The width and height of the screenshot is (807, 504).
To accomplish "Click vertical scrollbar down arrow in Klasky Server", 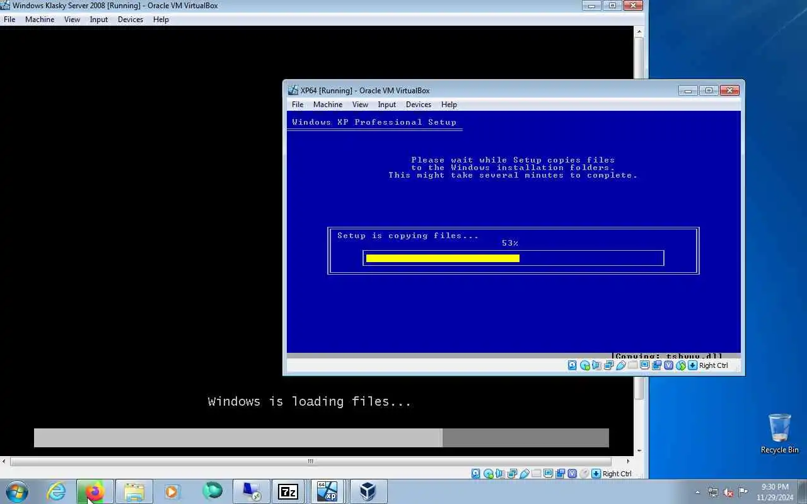I will 639,451.
